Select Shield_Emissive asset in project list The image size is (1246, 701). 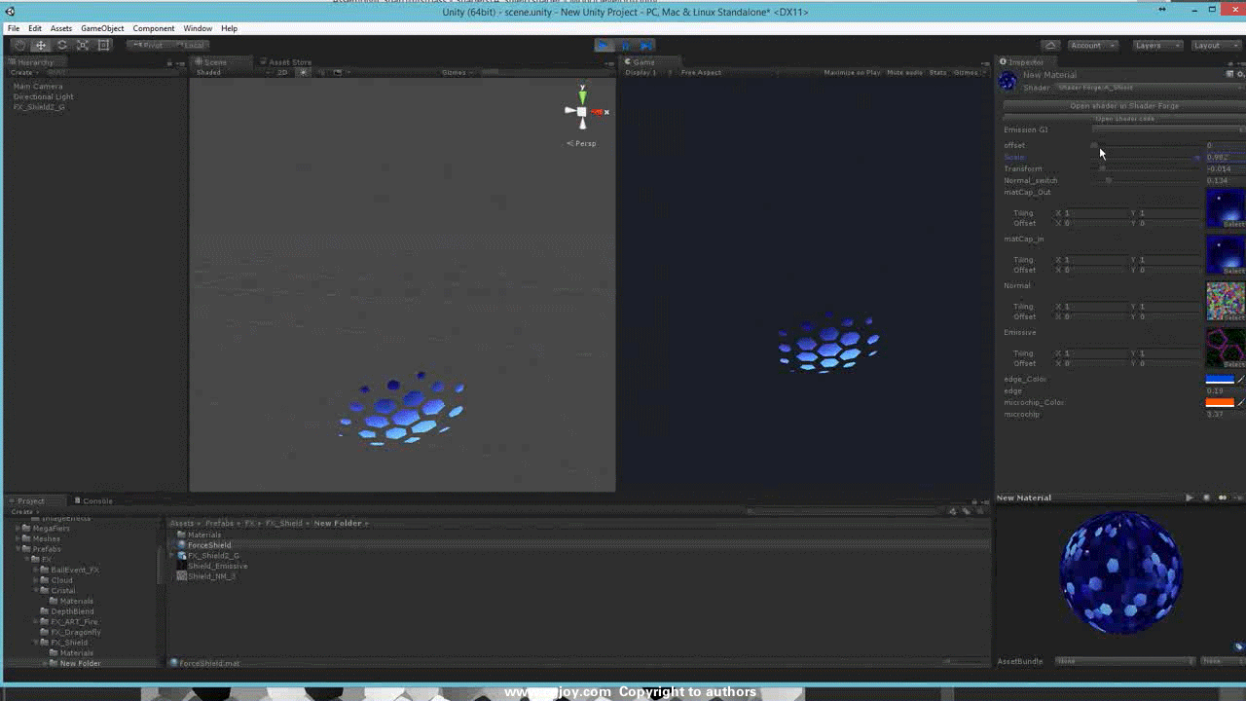217,566
